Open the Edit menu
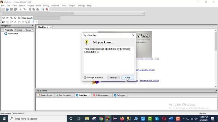 (x=8, y=5)
